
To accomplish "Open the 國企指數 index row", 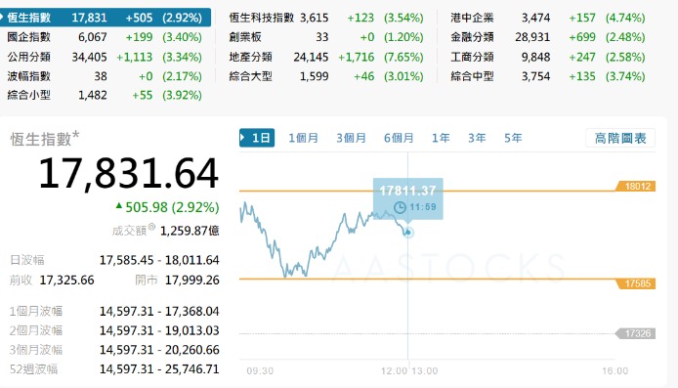I will coord(106,37).
